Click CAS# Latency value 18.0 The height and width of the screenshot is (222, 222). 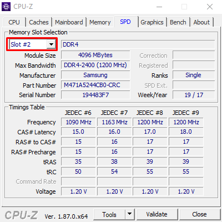[186, 132]
